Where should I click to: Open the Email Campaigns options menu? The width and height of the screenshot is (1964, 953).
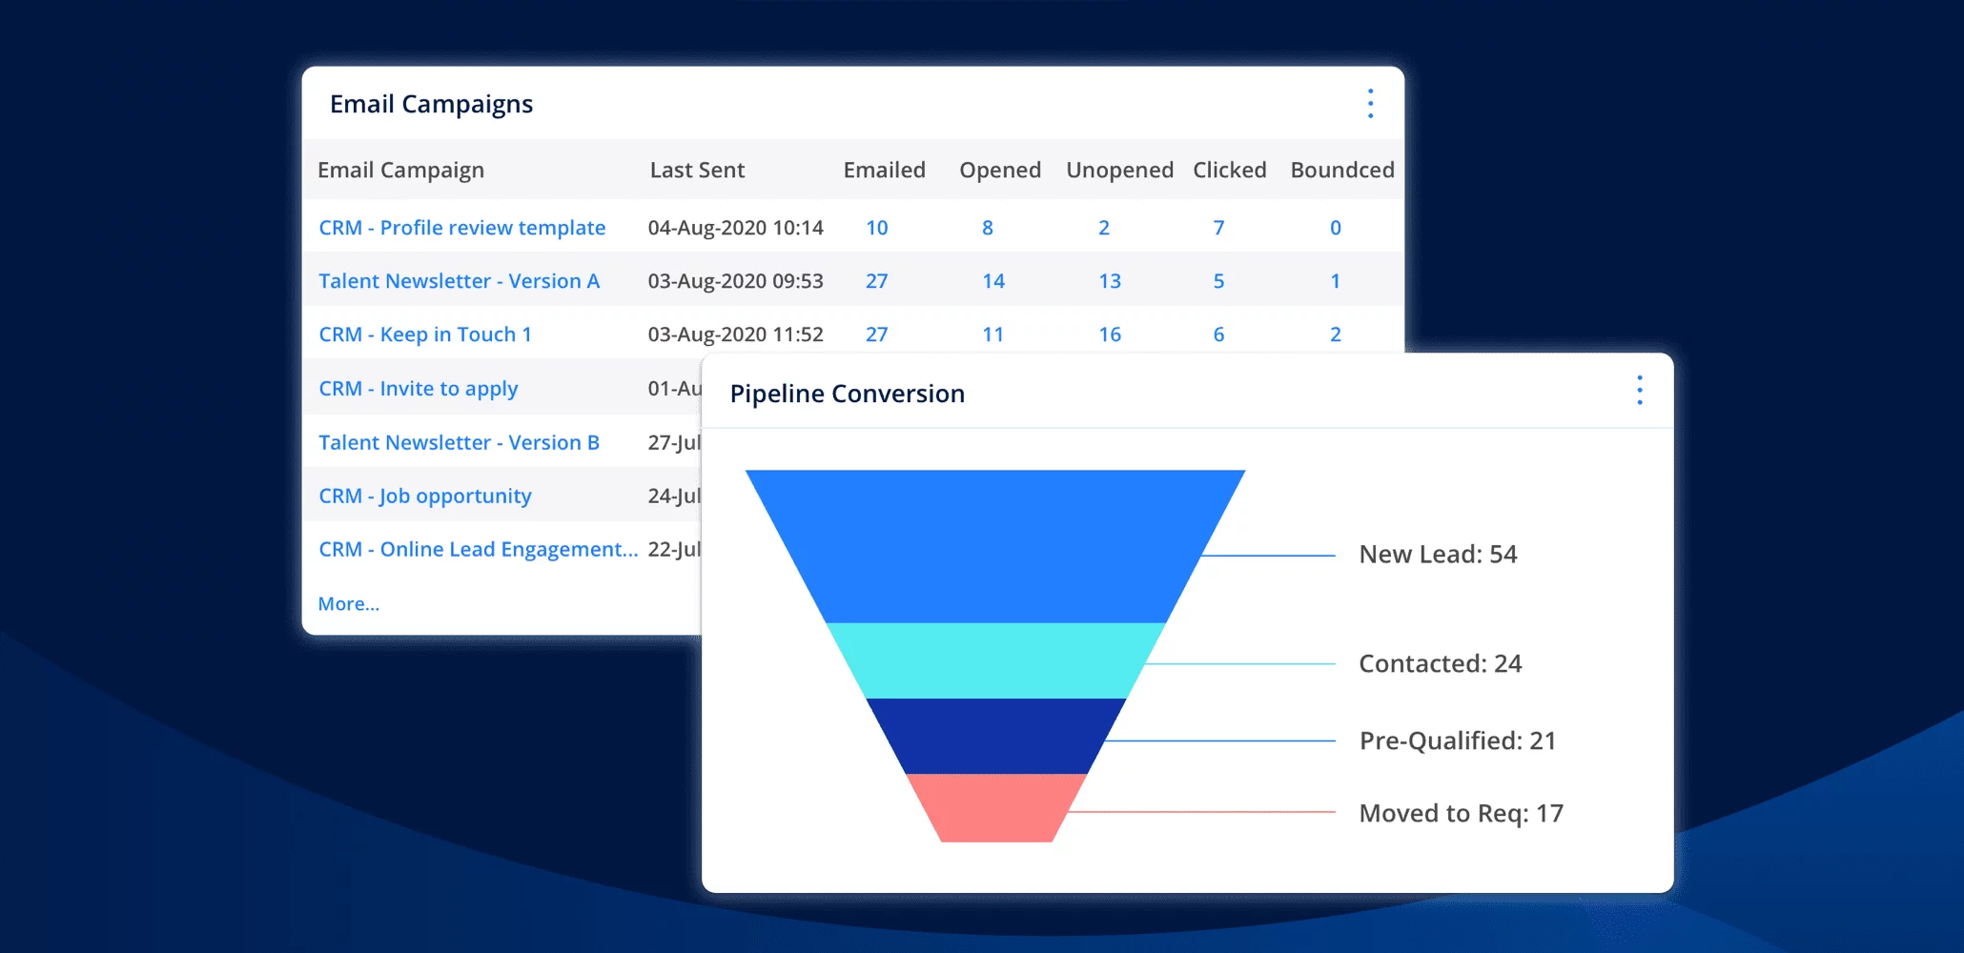click(x=1370, y=103)
